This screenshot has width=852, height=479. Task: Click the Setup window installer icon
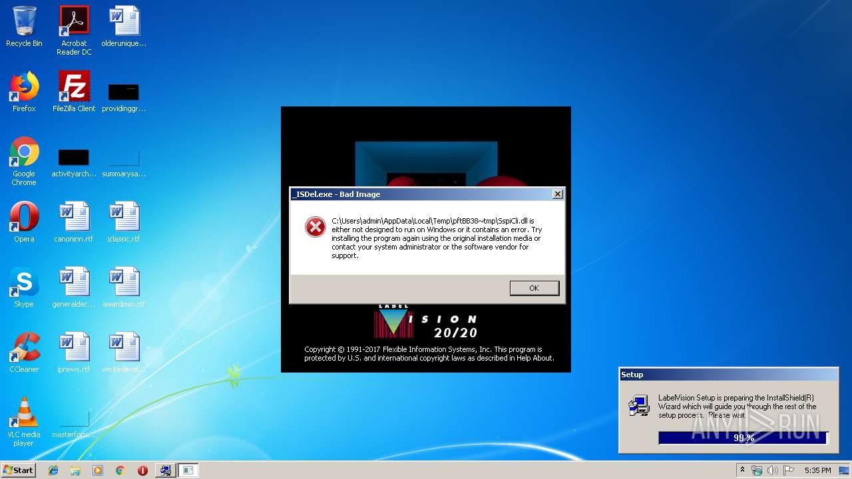[x=639, y=404]
